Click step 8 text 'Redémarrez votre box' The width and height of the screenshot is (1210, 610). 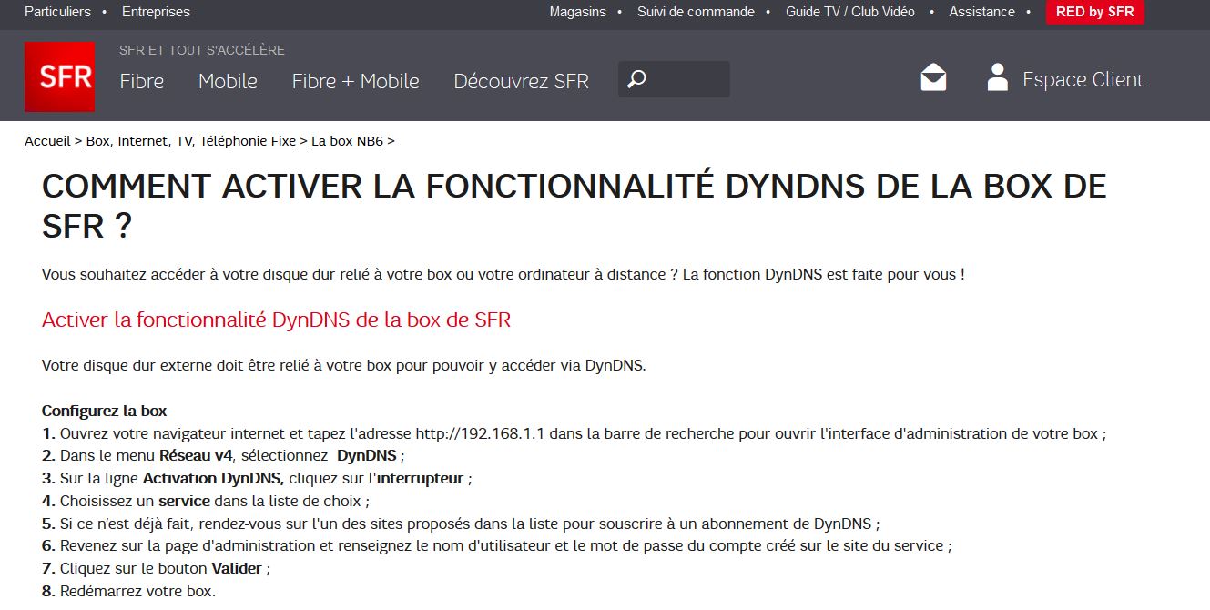click(x=128, y=591)
